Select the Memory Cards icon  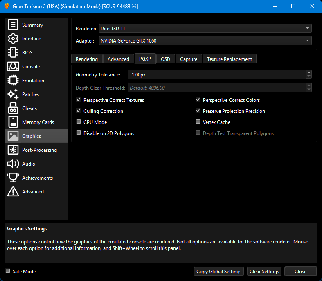(x=13, y=122)
